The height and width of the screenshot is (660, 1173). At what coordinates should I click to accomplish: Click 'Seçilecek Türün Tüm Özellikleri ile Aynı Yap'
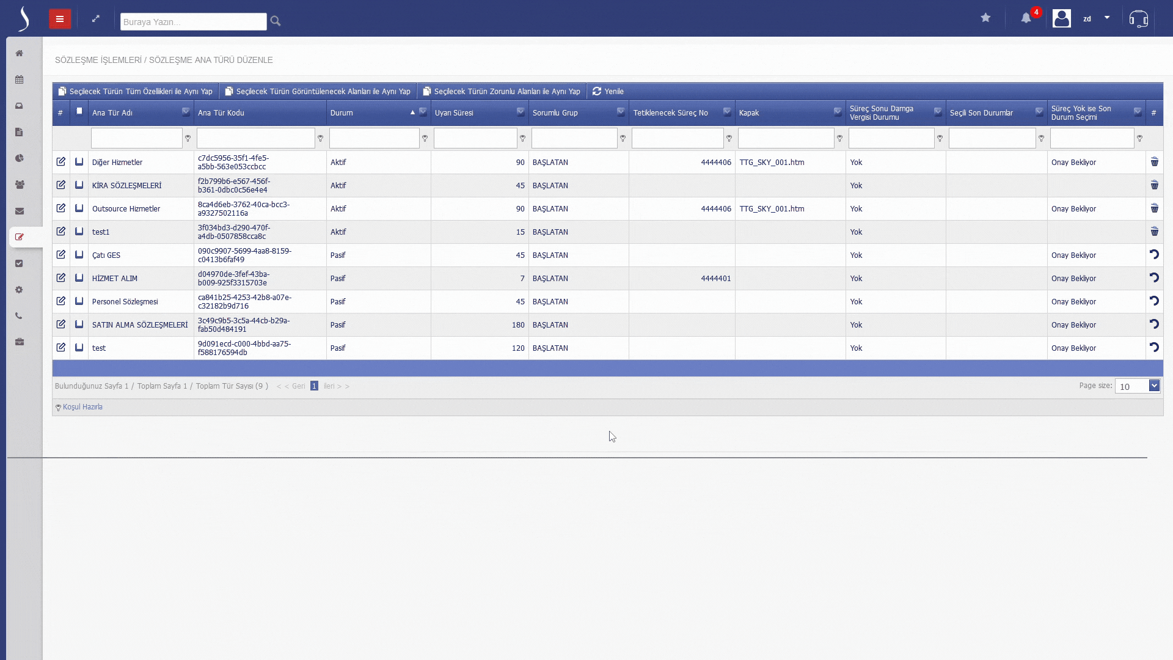coord(136,92)
